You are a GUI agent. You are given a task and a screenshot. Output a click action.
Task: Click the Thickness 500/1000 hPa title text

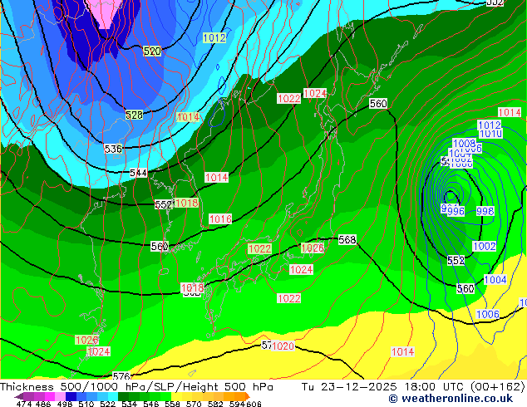pos(72,387)
